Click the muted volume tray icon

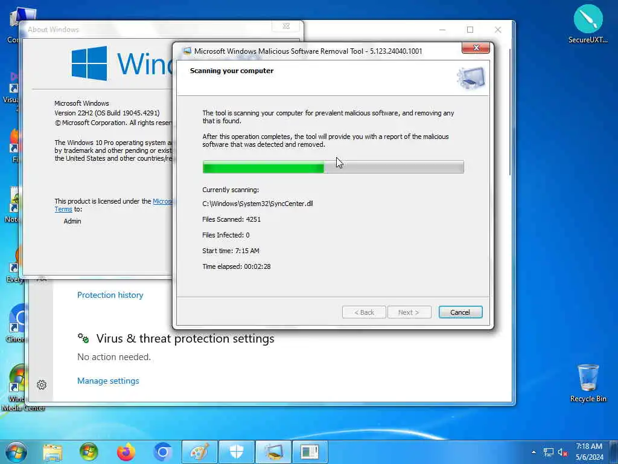[562, 453]
